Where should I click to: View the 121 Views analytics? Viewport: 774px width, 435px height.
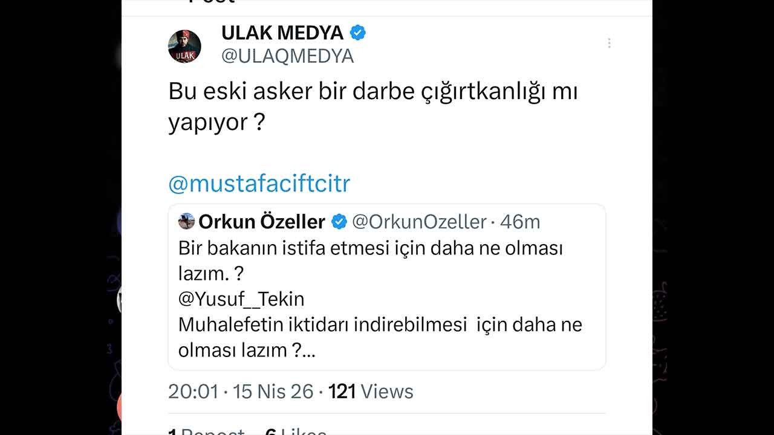coord(371,391)
